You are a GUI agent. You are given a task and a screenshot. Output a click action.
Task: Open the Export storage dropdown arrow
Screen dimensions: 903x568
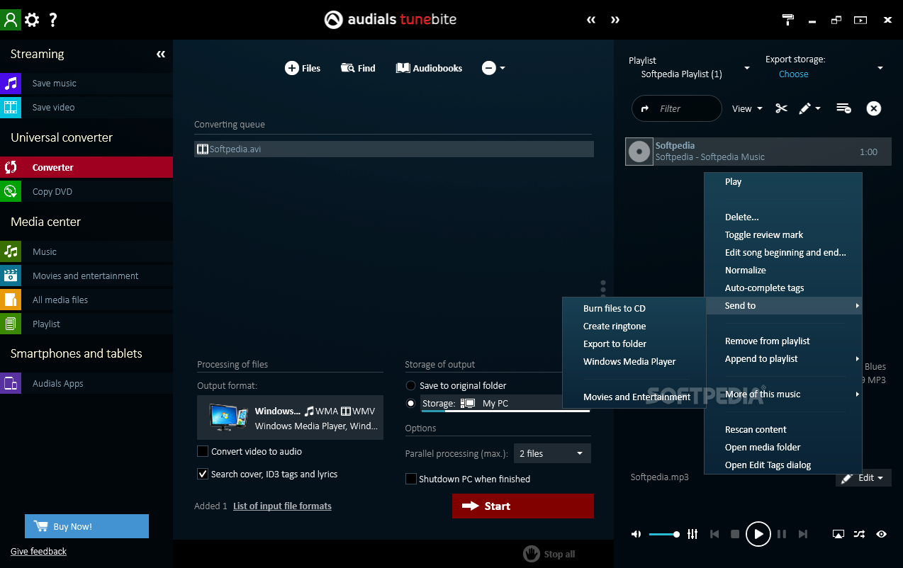(x=880, y=68)
